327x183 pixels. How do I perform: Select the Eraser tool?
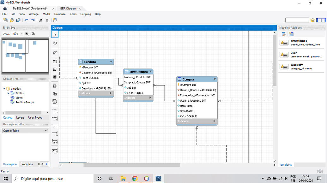pyautogui.click(x=55, y=52)
